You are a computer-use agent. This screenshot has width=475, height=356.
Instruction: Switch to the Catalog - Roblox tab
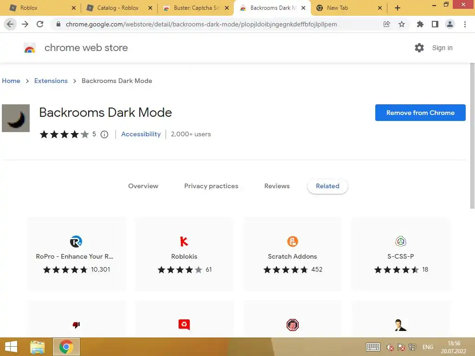118,8
